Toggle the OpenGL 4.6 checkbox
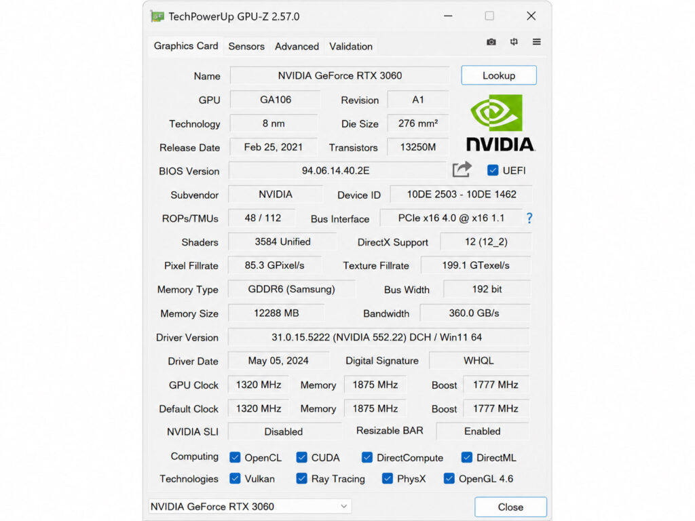 pyautogui.click(x=449, y=478)
